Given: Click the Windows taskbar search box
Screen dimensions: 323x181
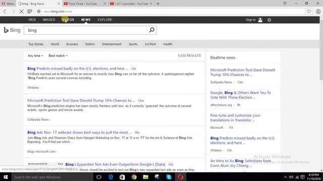Looking at the screenshot, I should click(52, 177).
